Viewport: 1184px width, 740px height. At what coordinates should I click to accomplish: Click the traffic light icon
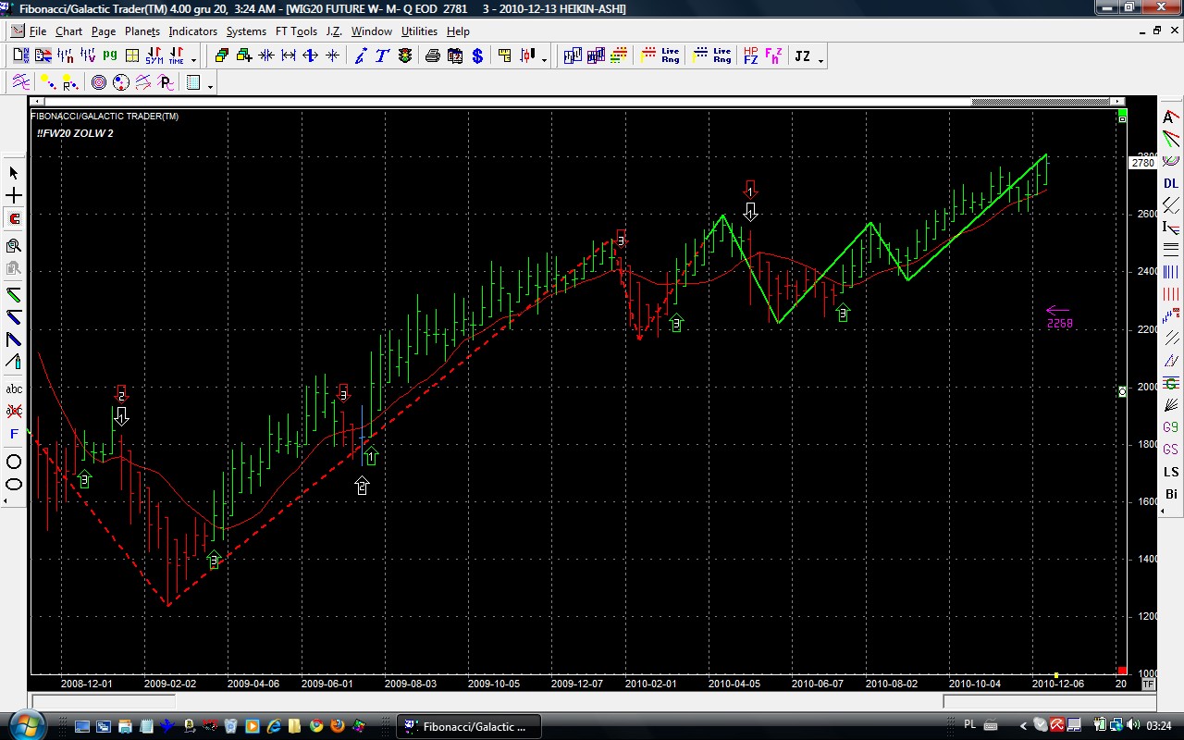click(x=405, y=56)
